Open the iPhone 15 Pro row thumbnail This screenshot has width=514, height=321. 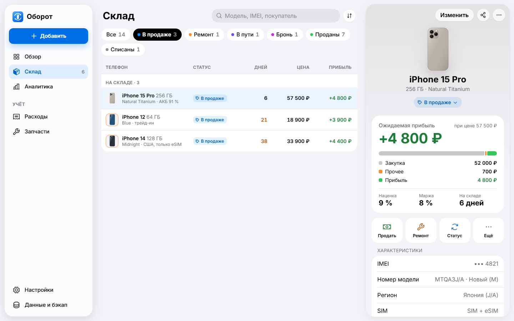click(112, 98)
